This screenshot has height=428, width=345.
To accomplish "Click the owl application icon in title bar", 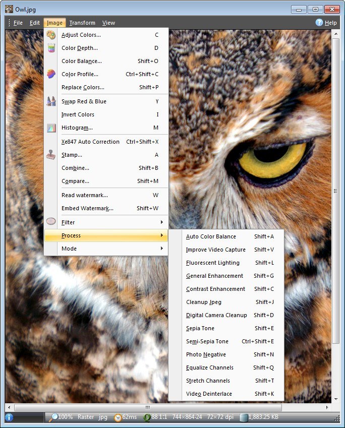I will 9,9.
